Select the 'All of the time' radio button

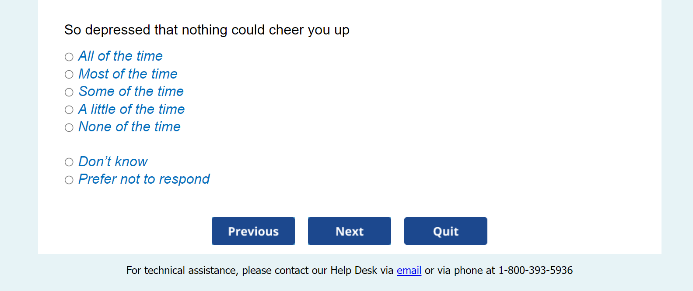(69, 57)
